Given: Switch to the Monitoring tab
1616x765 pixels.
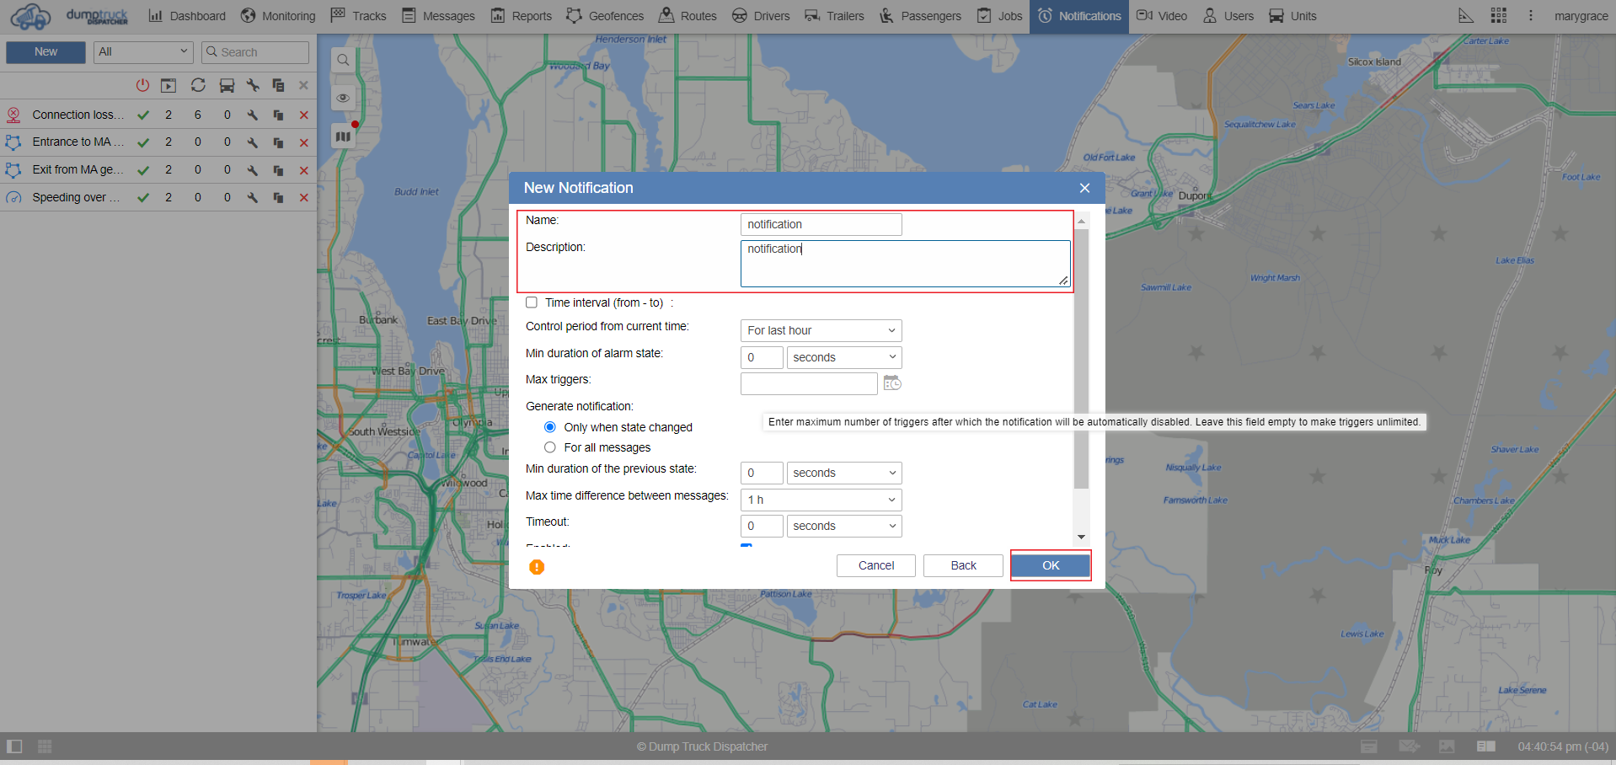Looking at the screenshot, I should [x=278, y=16].
